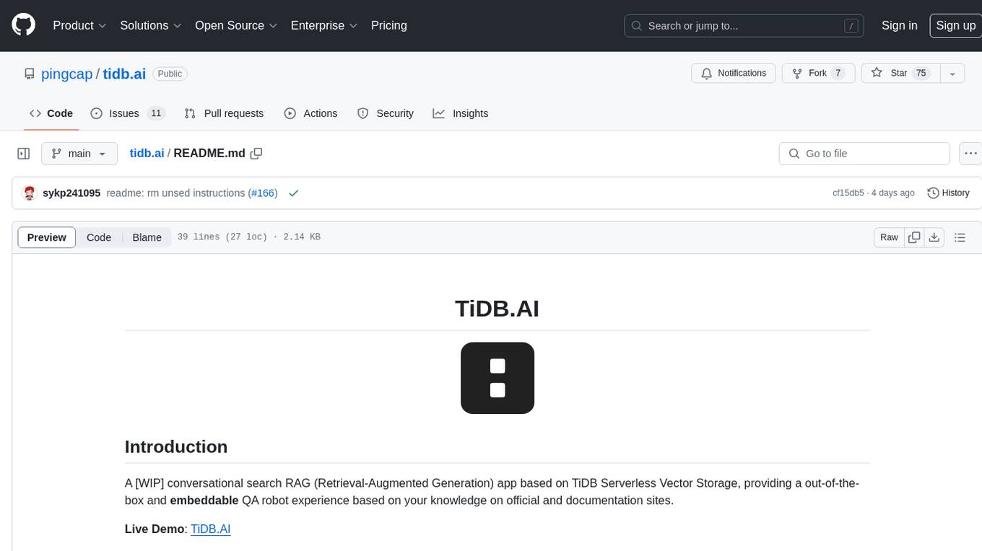The height and width of the screenshot is (551, 982).
Task: Click the star count 75
Action: 921,73
